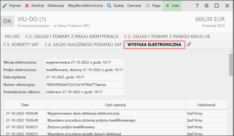Viewport: 234px width, 136px height.
Task: Select row 'Wygenerowano dane deklaracji elektronicznej'
Action: (x=116, y=113)
